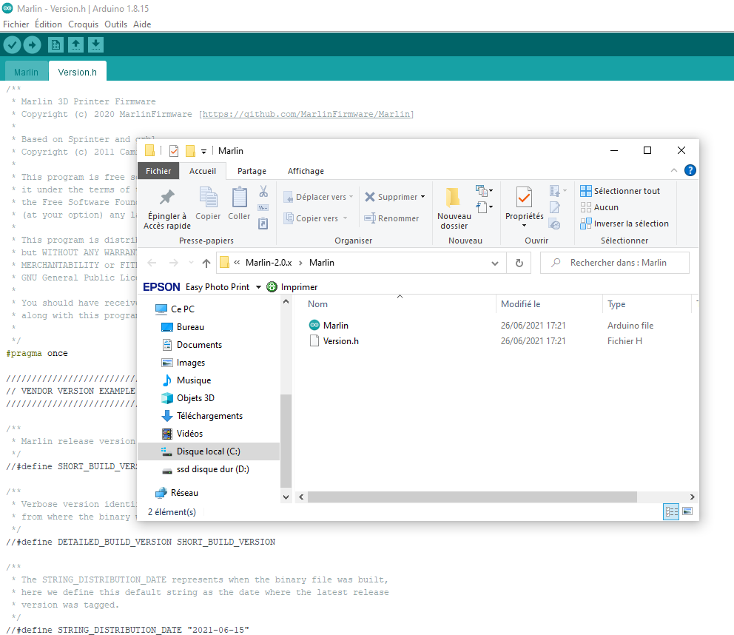Open the customize quick access toolbar dropdown
The width and height of the screenshot is (734, 635).
(203, 151)
